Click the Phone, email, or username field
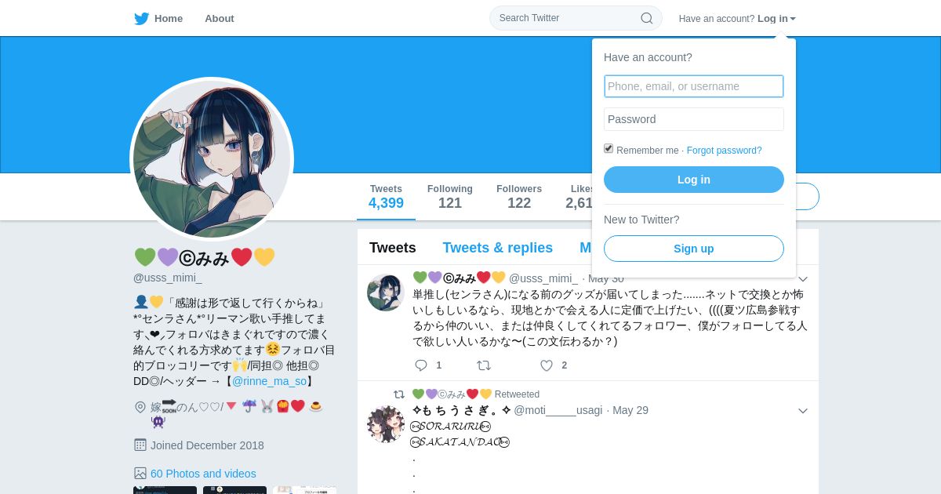The width and height of the screenshot is (941, 494). (x=694, y=86)
